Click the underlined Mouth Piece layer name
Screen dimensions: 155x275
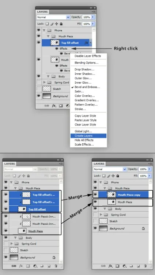point(35,231)
